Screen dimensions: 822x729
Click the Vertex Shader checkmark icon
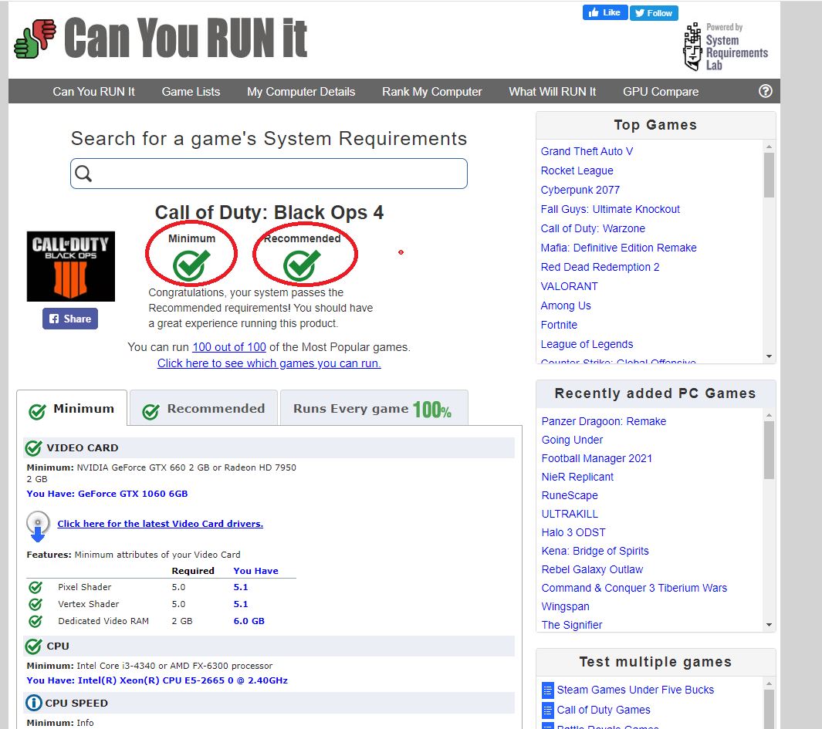[x=36, y=604]
